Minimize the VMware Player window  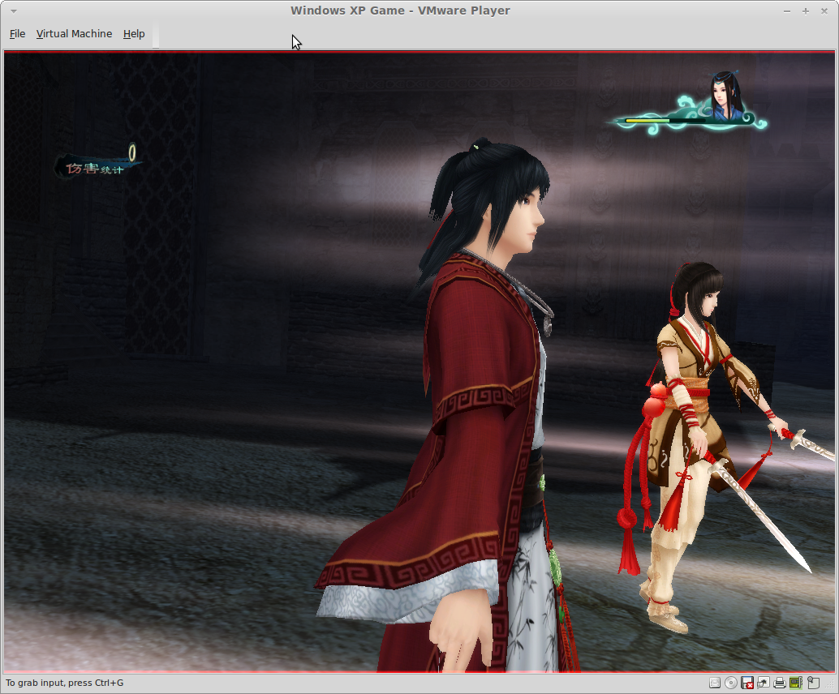[x=787, y=11]
